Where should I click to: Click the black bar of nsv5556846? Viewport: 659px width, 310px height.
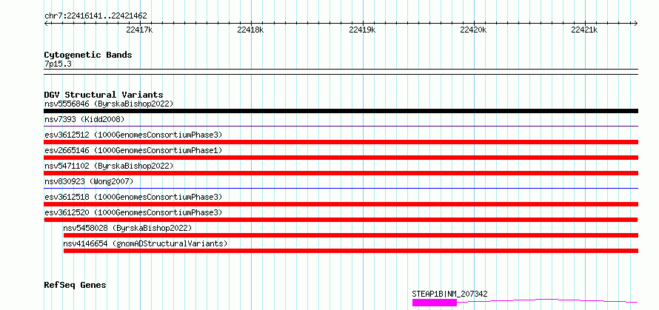tap(341, 111)
